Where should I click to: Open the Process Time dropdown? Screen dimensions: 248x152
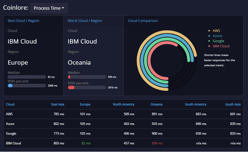pyautogui.click(x=49, y=8)
